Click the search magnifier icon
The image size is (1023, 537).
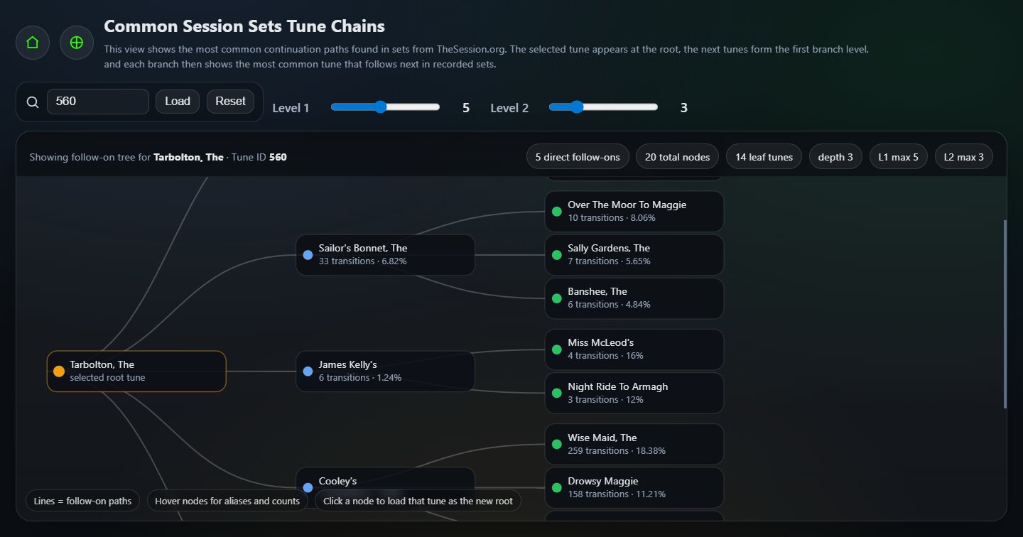pyautogui.click(x=32, y=102)
